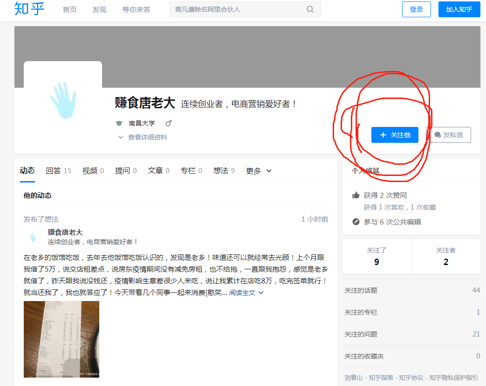Open the 更多 dropdown tab
486x386 pixels.
click(x=259, y=171)
